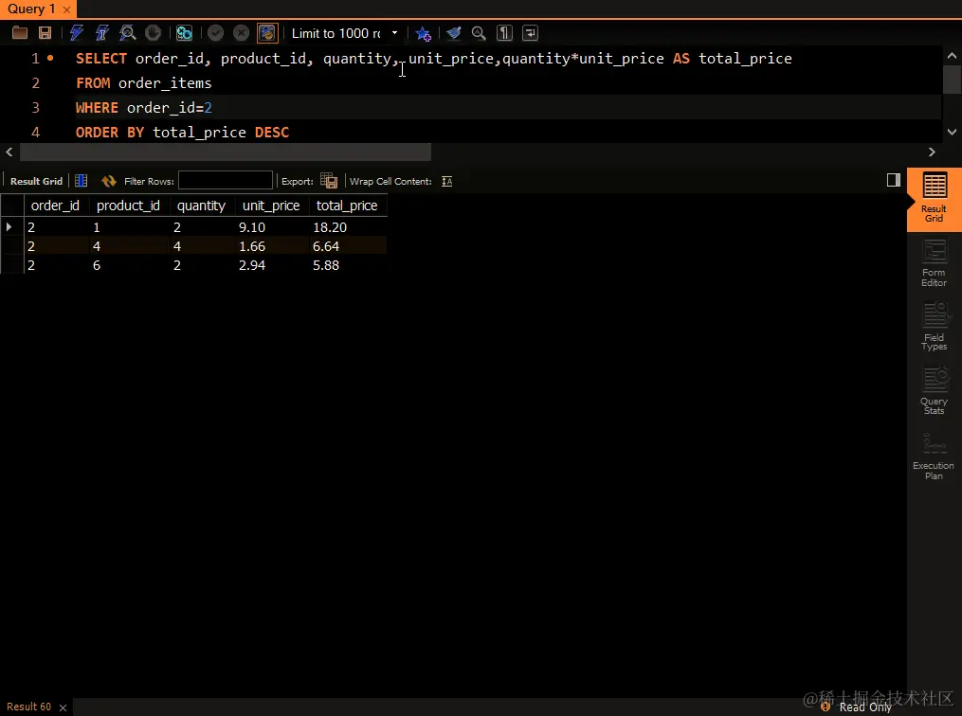This screenshot has height=716, width=962.
Task: Select the cell with value 1.66
Action: tap(272, 246)
